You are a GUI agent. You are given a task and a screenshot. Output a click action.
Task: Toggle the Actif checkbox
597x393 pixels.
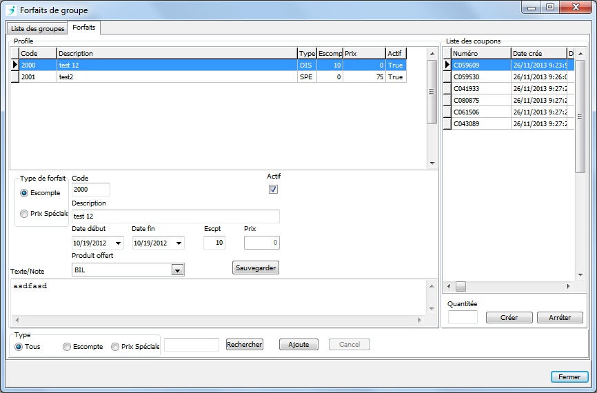coord(273,190)
